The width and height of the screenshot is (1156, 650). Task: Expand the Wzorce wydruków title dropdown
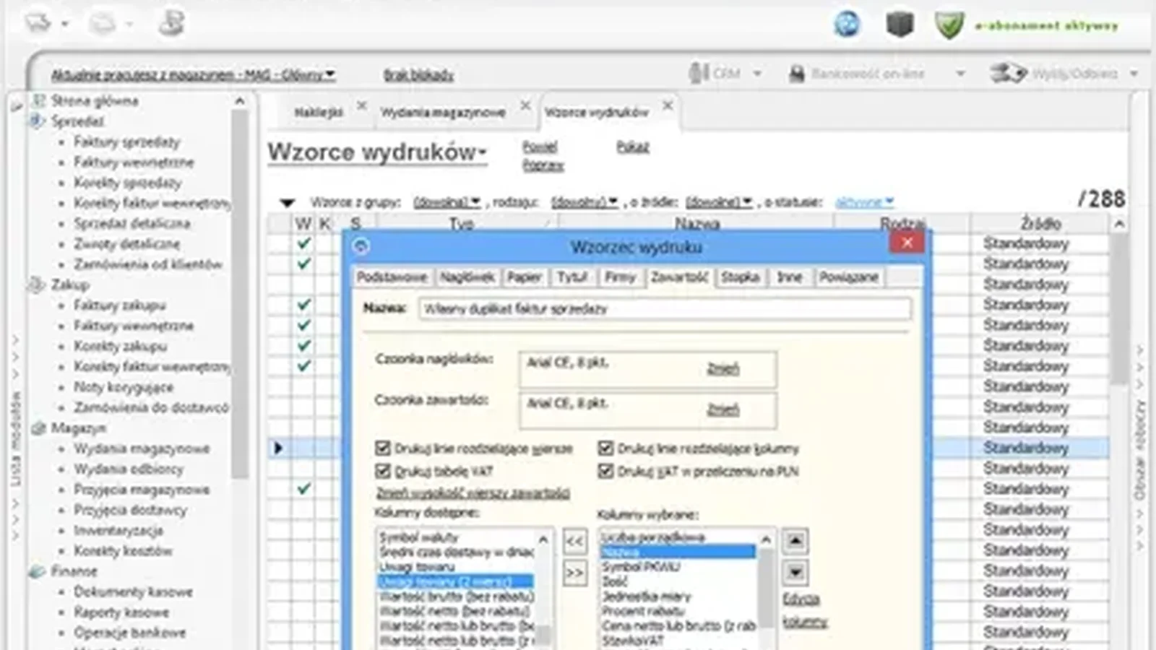point(483,153)
